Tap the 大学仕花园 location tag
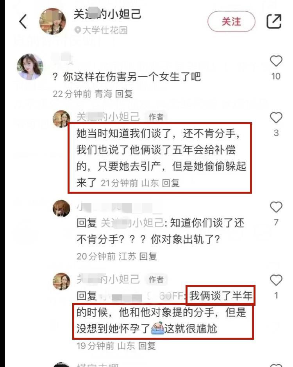This screenshot has width=293, height=367. [105, 30]
